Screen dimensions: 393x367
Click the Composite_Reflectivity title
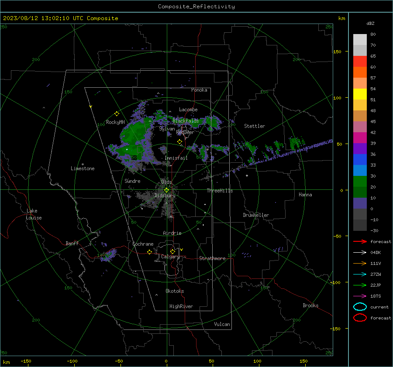pos(196,7)
